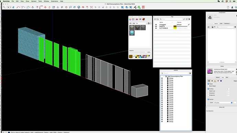The height and width of the screenshot is (133, 237).
Task: Open the Color 'All same' dropdown
Action: pyautogui.click(x=223, y=102)
